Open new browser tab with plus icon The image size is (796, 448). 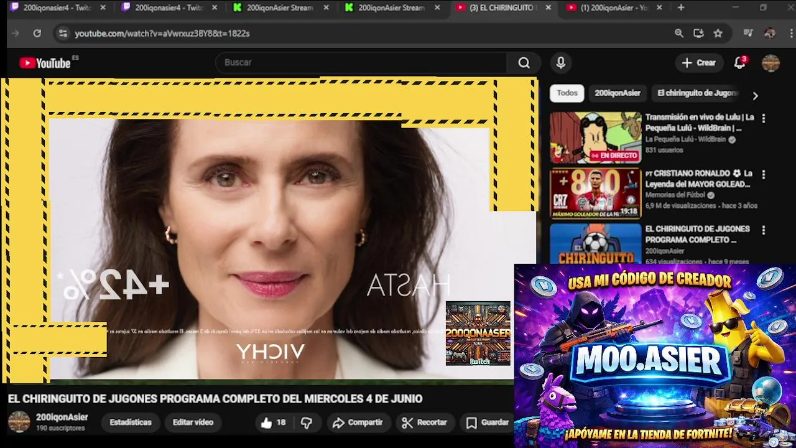click(681, 7)
